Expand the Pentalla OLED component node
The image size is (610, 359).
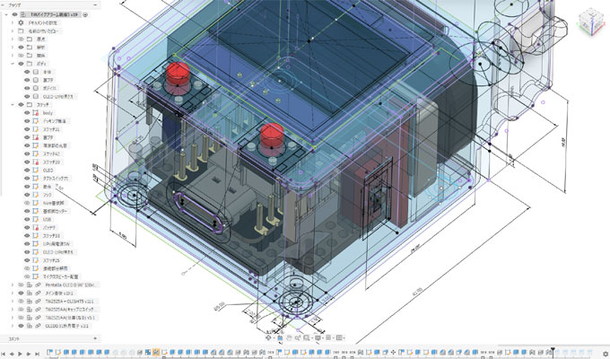tap(11, 285)
